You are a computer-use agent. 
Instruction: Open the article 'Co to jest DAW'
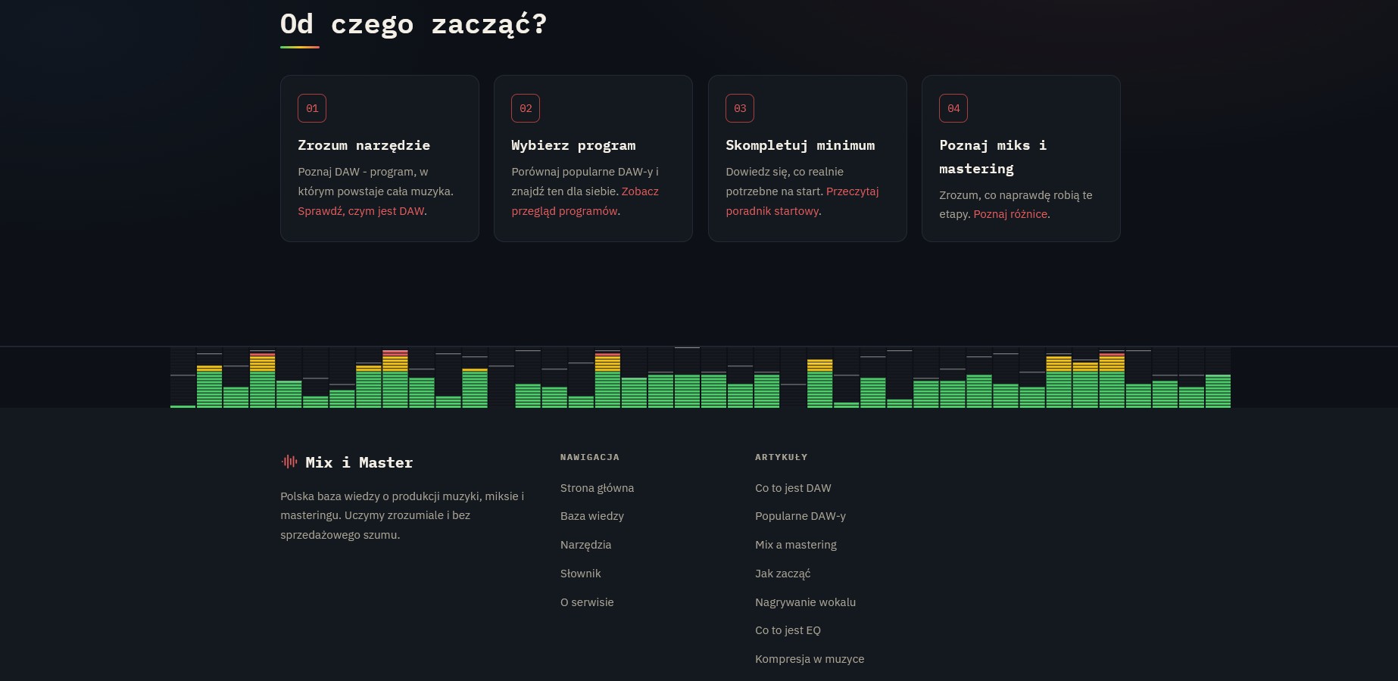pyautogui.click(x=793, y=488)
